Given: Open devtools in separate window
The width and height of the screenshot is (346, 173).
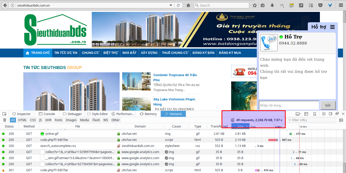Looking at the screenshot, I should click(337, 114).
